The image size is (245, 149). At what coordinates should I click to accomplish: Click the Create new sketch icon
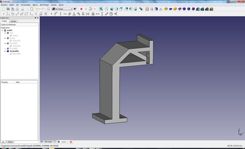pyautogui.click(x=147, y=9)
